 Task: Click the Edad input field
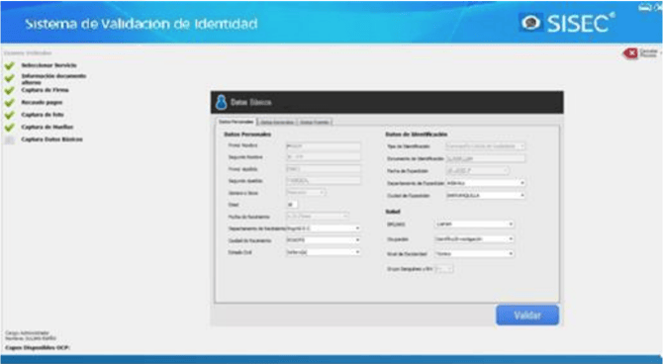tap(292, 205)
